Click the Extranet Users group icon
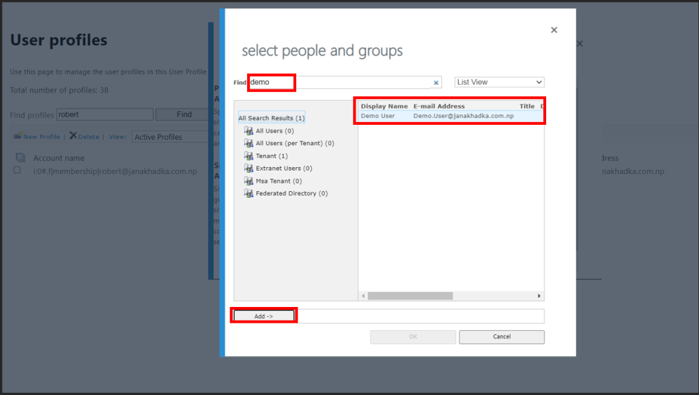The width and height of the screenshot is (699, 395). point(248,169)
